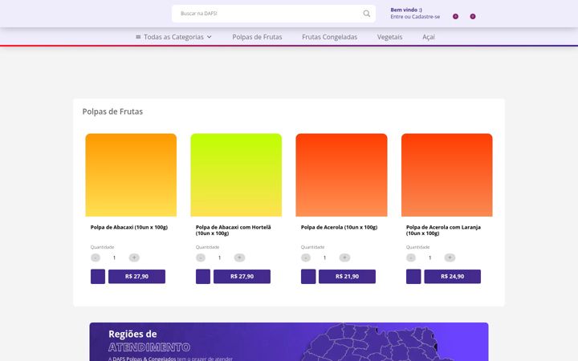
Task: Click the R$ 21,90 price button
Action: [348, 277]
